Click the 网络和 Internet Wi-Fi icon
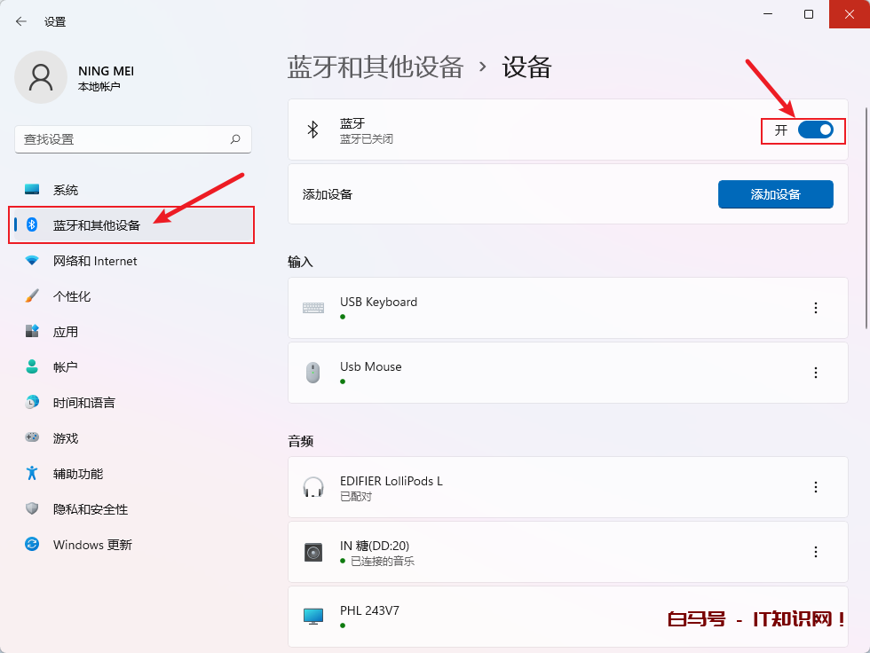 click(32, 261)
